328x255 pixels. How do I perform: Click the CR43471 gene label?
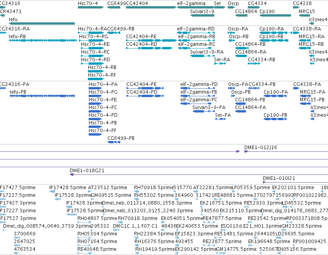[x=11, y=12]
